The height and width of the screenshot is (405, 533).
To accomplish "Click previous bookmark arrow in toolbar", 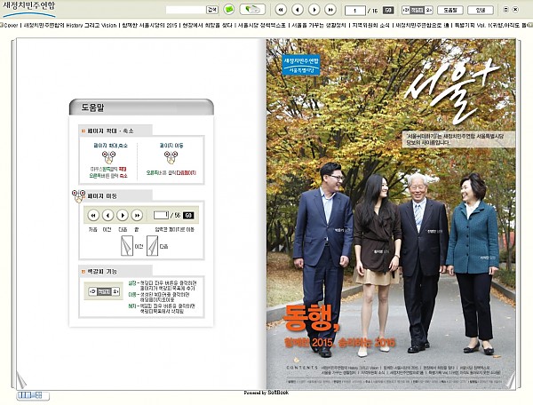I will (x=405, y=10).
